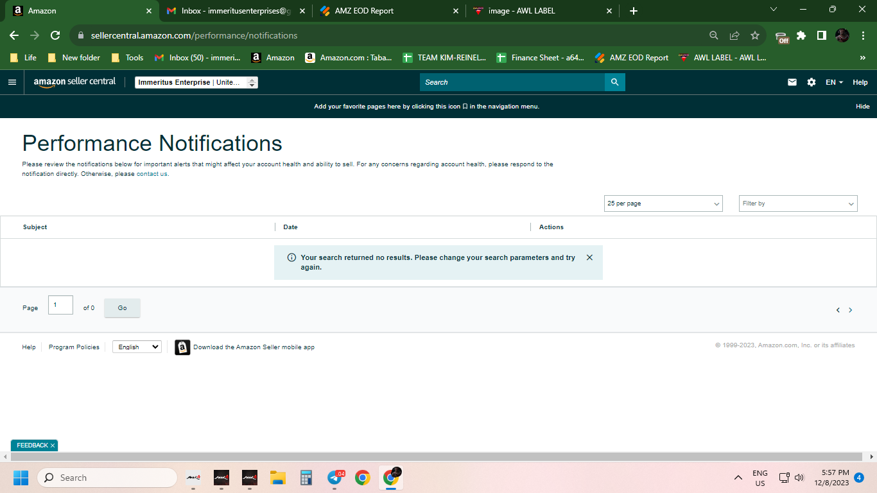Open the Chrome tab search chevron
Viewport: 877px width, 493px height.
774,10
